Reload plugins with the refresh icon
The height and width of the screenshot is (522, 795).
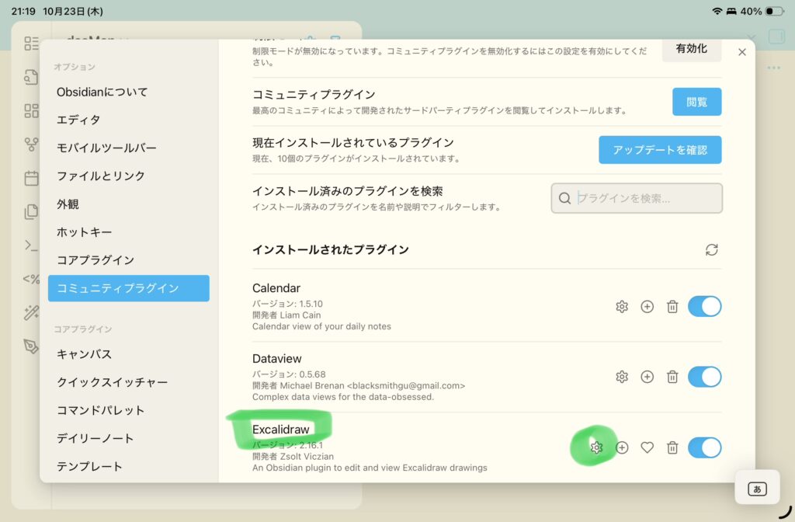click(x=711, y=249)
